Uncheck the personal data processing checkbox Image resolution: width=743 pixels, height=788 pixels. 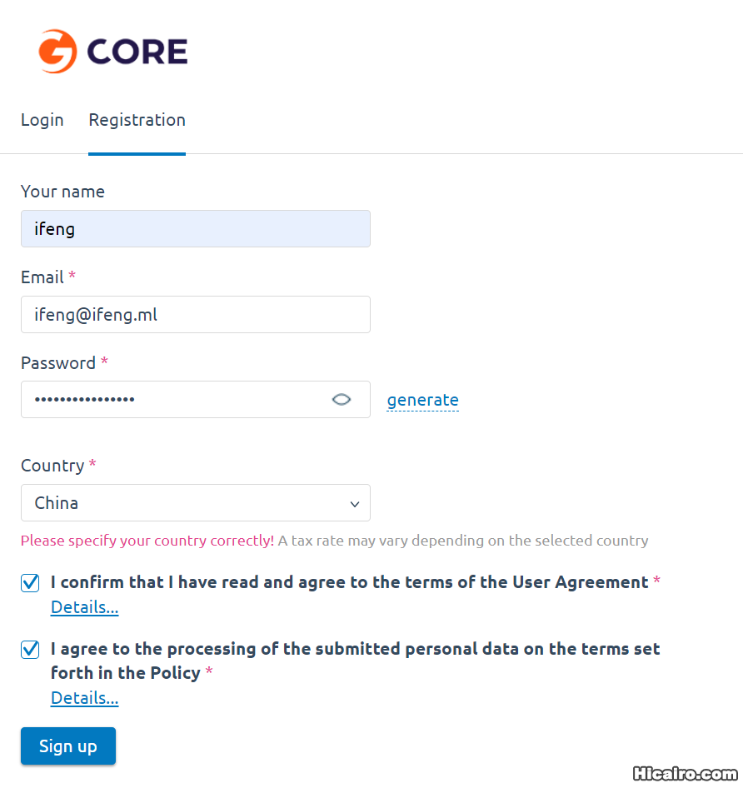[x=30, y=650]
